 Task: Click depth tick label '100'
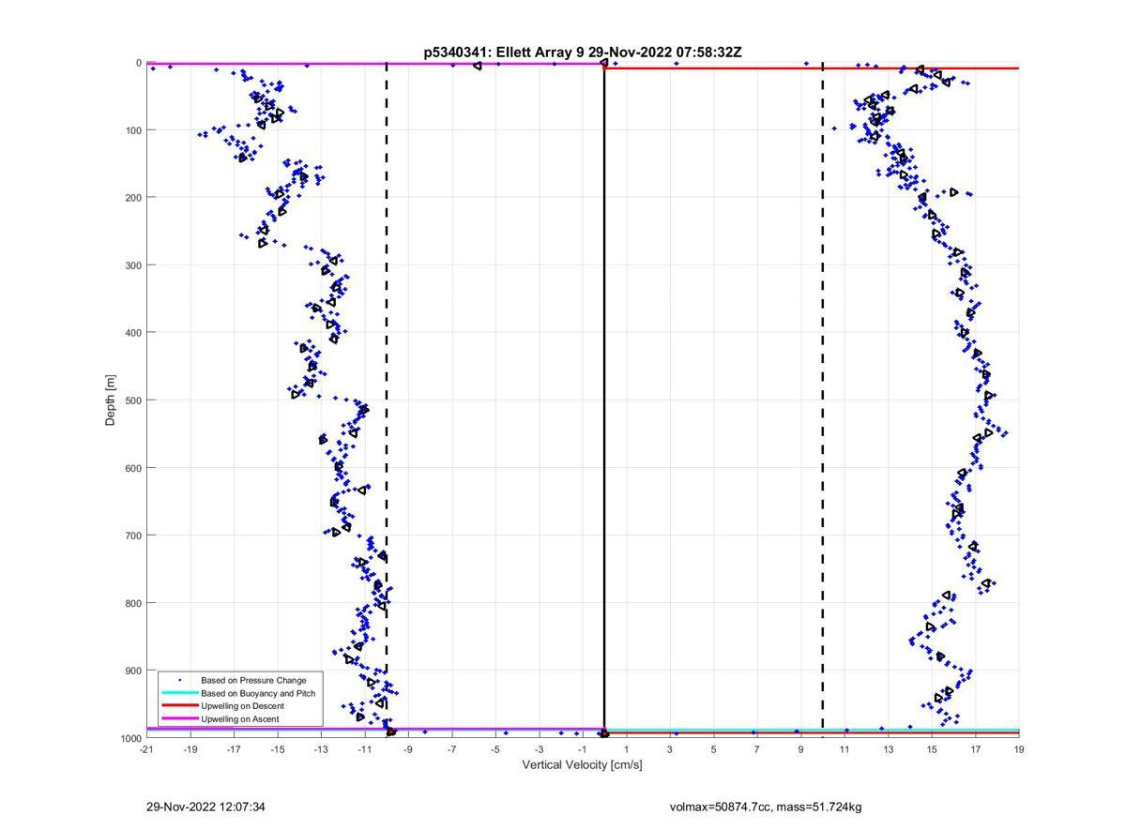coord(133,130)
